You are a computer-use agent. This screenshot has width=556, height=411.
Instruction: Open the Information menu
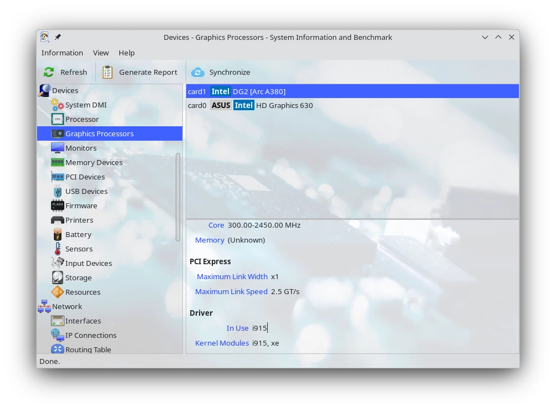(x=62, y=53)
